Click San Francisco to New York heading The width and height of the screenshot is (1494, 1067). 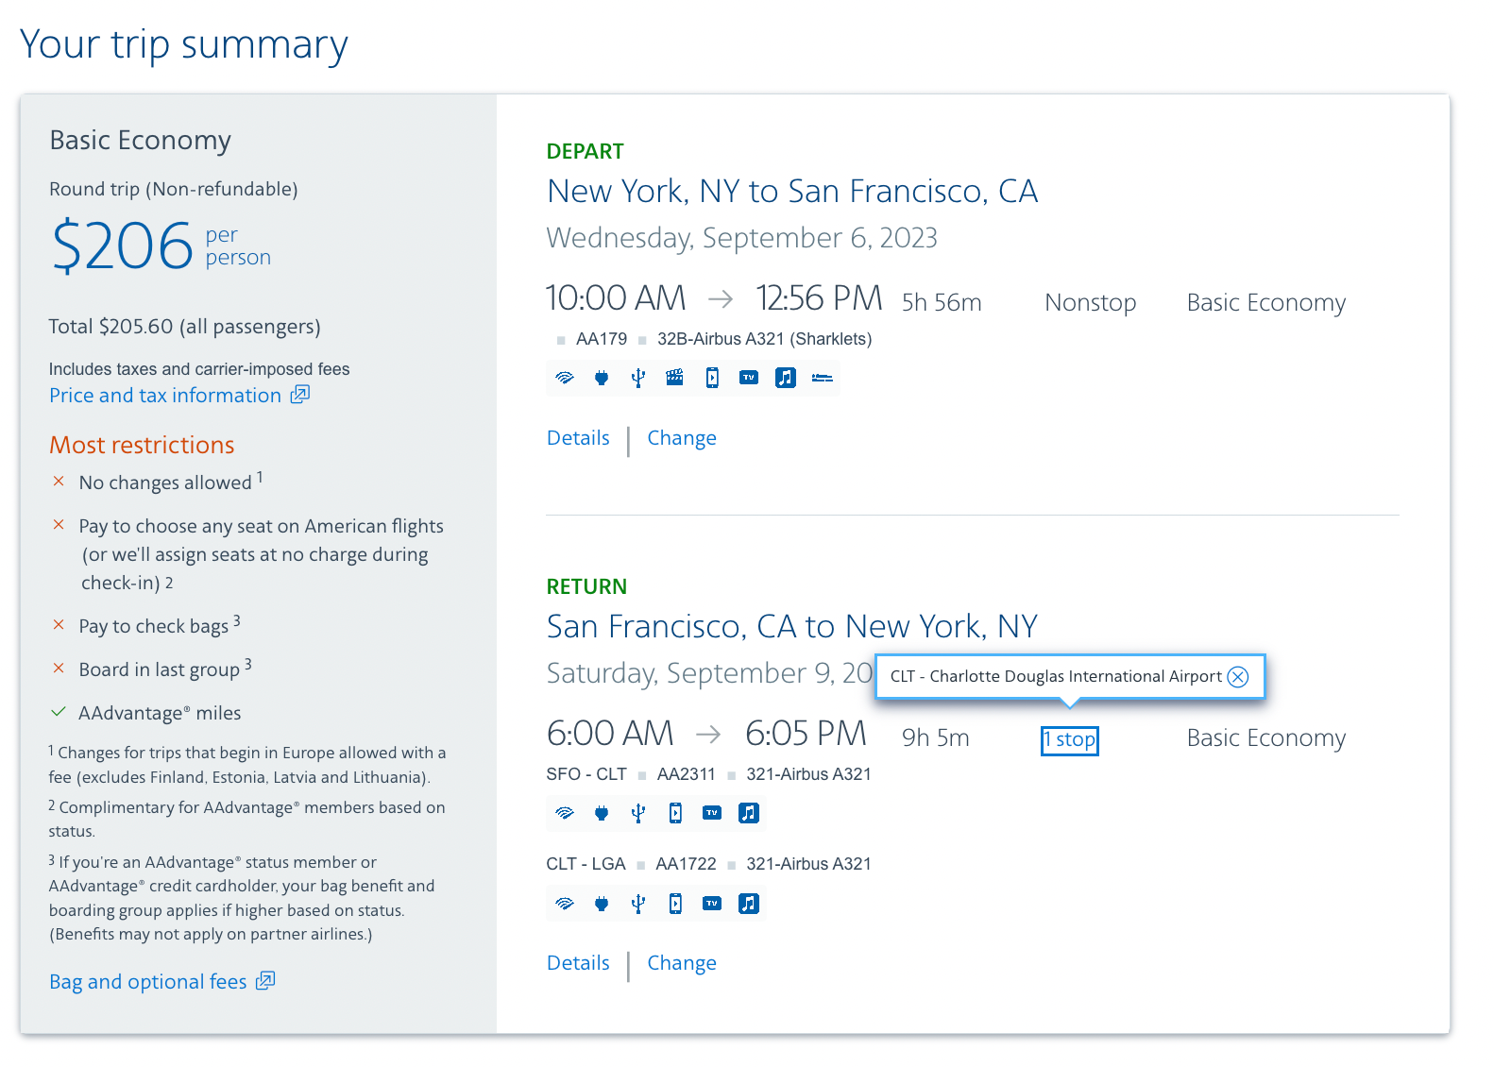pos(792,627)
